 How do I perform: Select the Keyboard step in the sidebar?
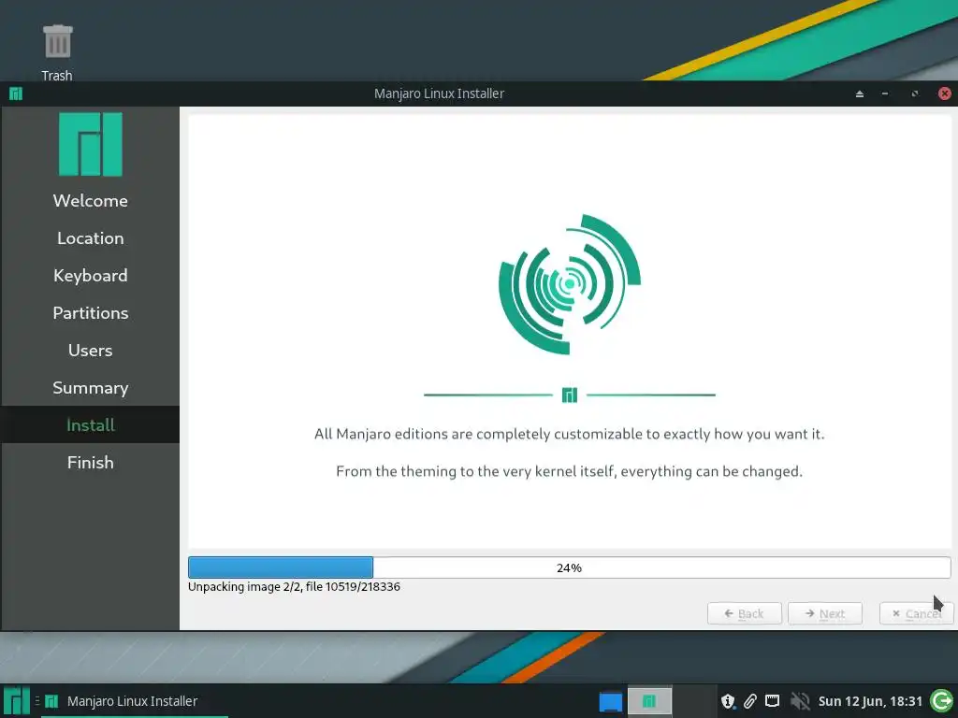coord(91,276)
